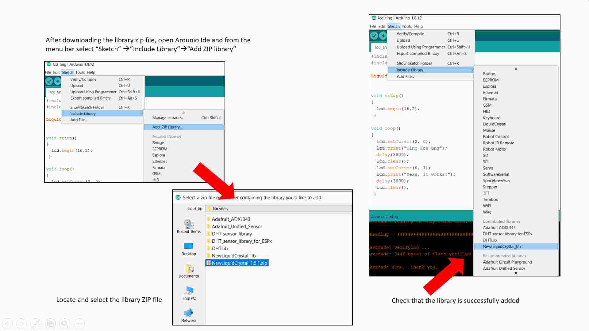Viewport: 589px width, 331px height.
Task: Select Adafruit Unified Sensor recommended library
Action: [x=516, y=268]
